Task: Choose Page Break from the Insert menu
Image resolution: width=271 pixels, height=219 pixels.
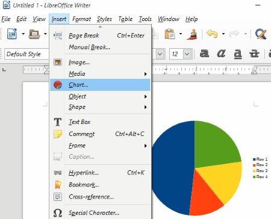Action: (100, 35)
